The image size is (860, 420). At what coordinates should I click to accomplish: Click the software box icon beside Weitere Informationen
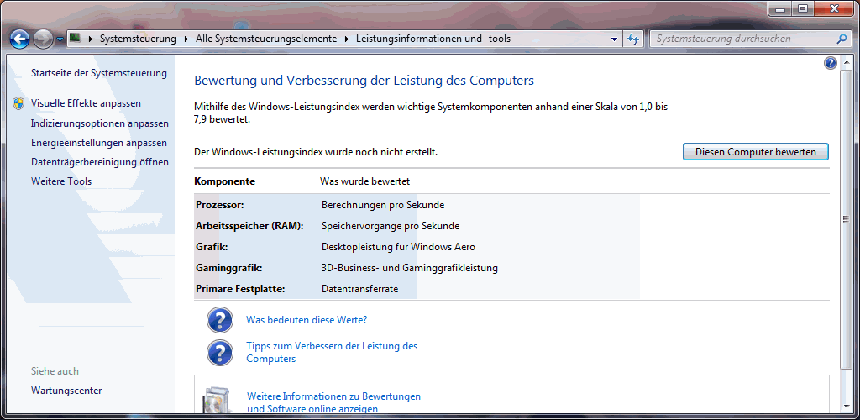pos(219,401)
